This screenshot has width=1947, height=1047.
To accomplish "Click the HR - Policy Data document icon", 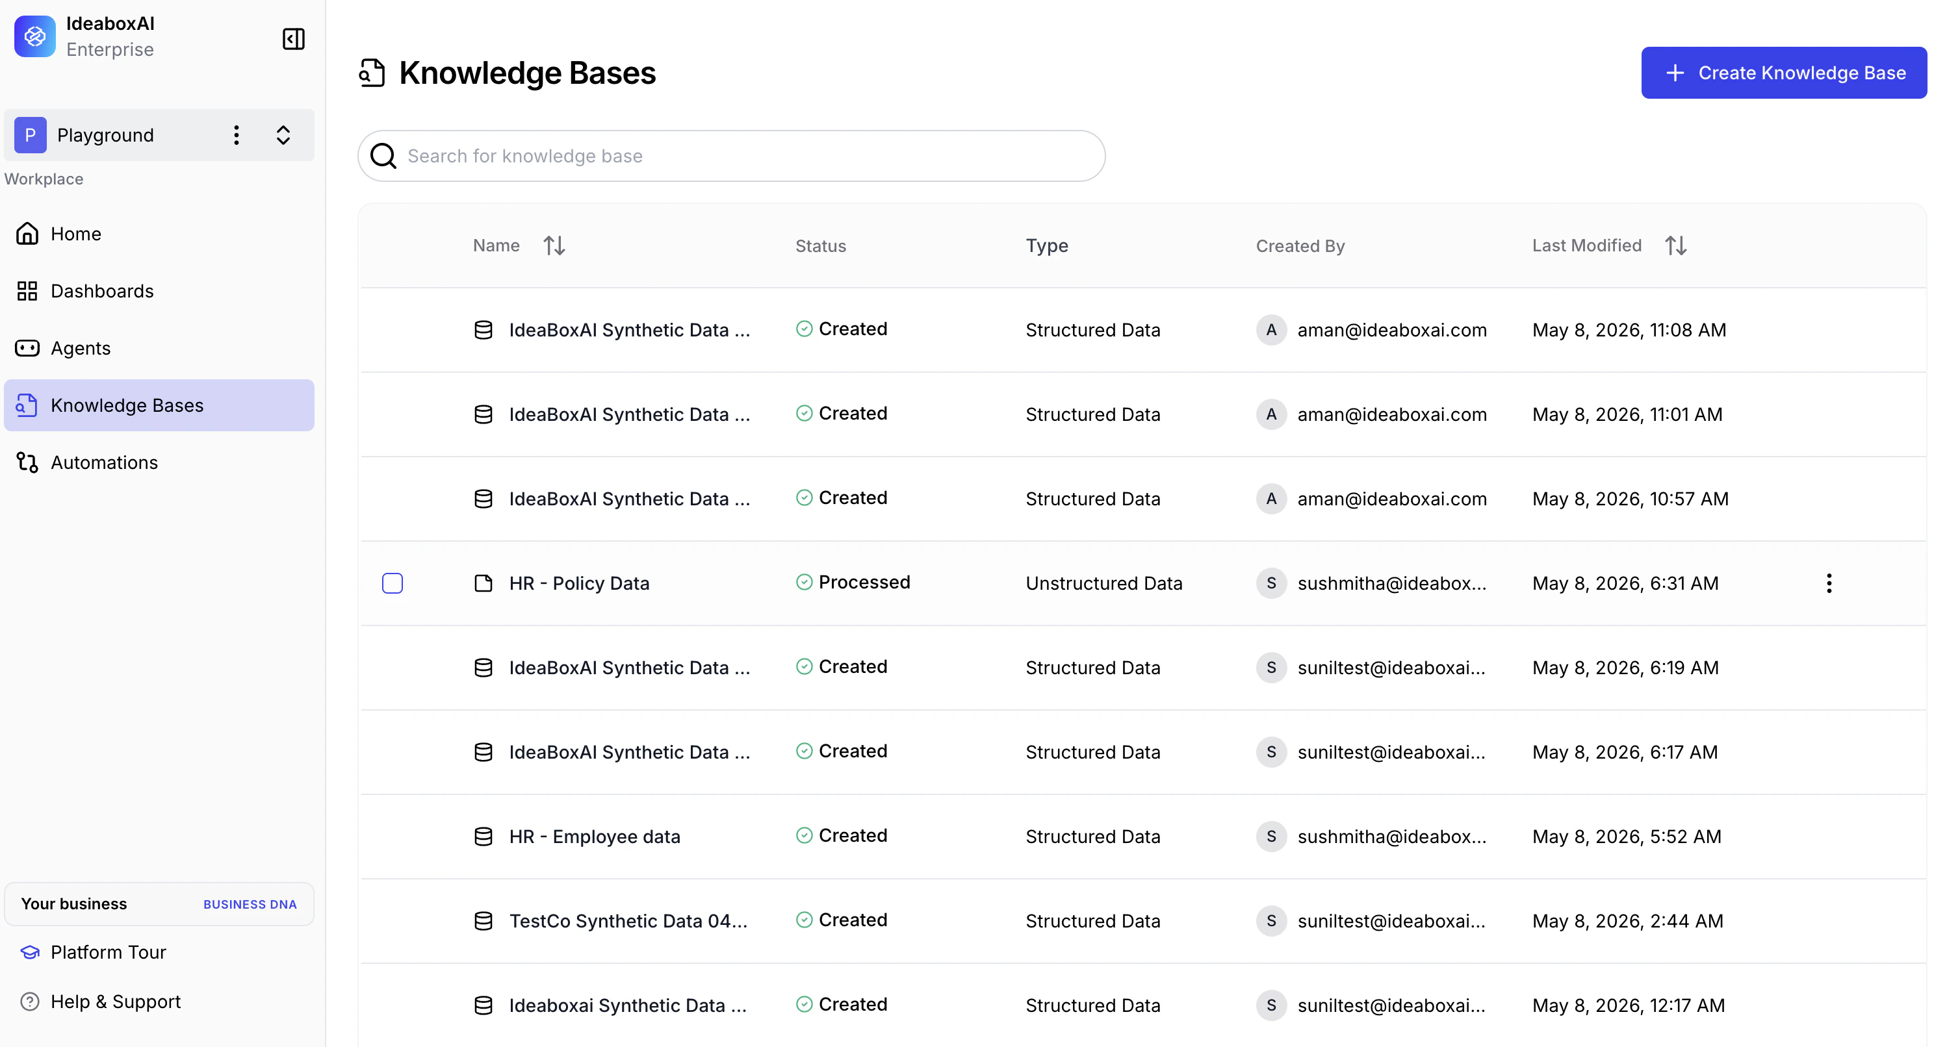I will tap(483, 583).
